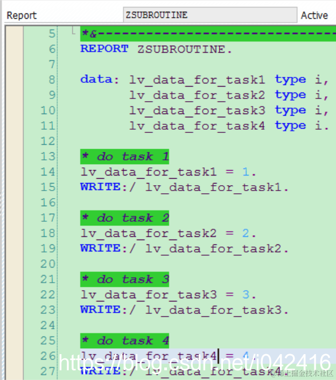Viewport: 336px width, 380px height.
Task: Click the ZSUBROUTINE report name field
Action: (210, 15)
